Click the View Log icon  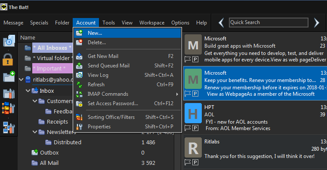point(79,75)
